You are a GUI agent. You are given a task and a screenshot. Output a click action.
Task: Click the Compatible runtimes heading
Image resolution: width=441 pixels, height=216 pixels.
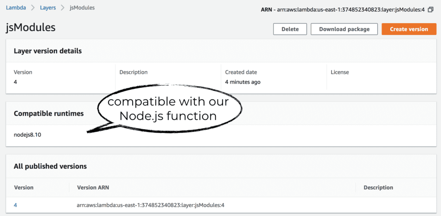click(49, 114)
